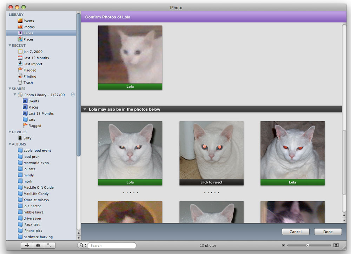Select the Salty iPhone device
Image resolution: width=351 pixels, height=254 pixels.
(27, 138)
